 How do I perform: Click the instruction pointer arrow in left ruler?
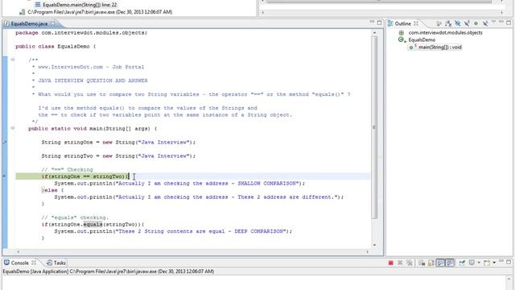[5, 176]
